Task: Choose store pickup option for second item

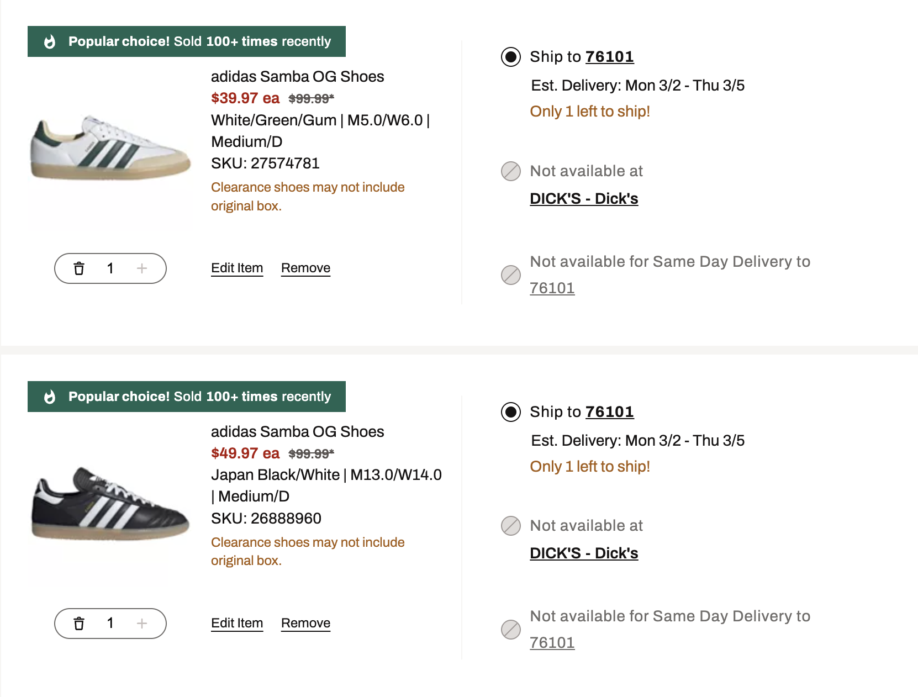Action: click(511, 526)
